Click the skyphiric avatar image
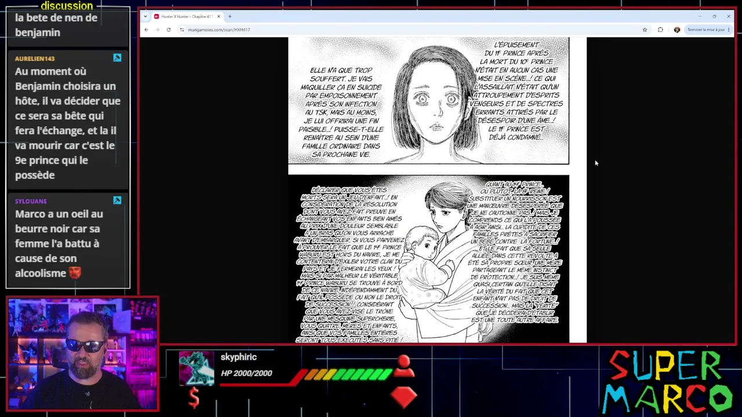 [x=197, y=368]
